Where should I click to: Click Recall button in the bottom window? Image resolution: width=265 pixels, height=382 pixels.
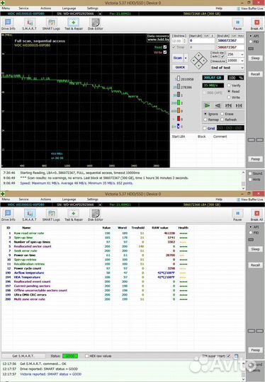click(255, 265)
